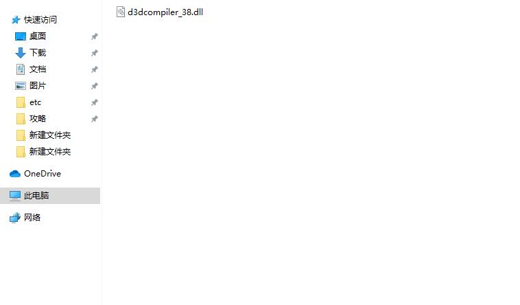Click the d3dcompiler_38.dll file name
The image size is (520, 305).
[165, 12]
